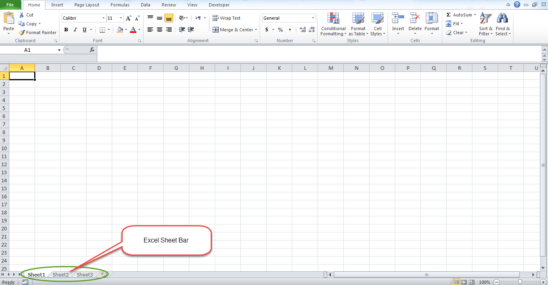548x285 pixels.
Task: Increase decimal places
Action: [x=303, y=30]
